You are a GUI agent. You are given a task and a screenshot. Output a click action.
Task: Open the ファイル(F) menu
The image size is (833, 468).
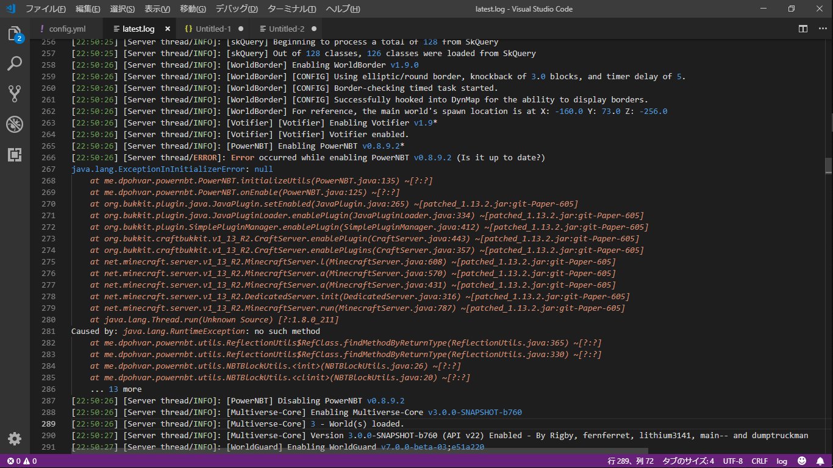click(46, 9)
